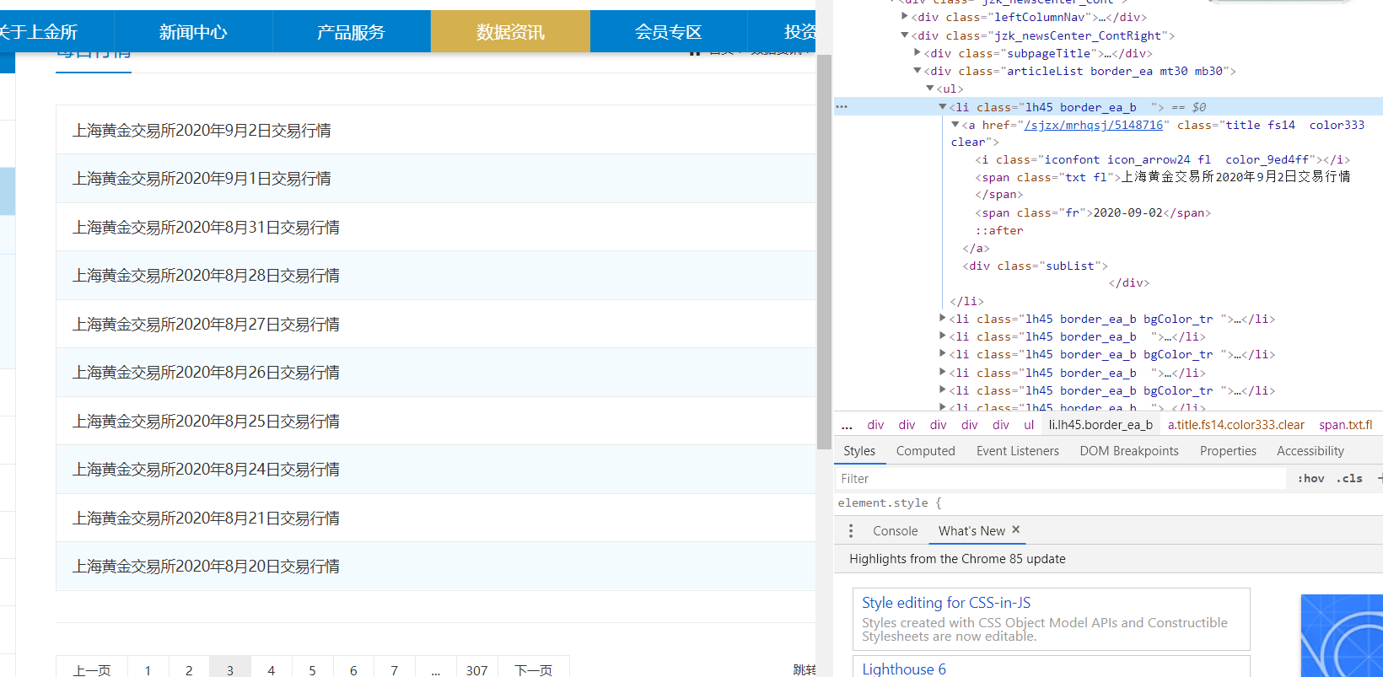Toggle the :hov element state panel
1383x677 pixels.
[1310, 479]
